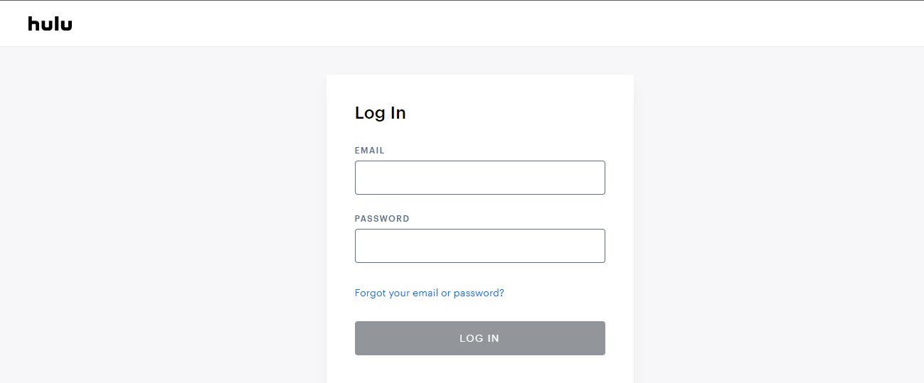Click the right end of the Password field
Viewport: 924px width, 383px height.
point(599,246)
